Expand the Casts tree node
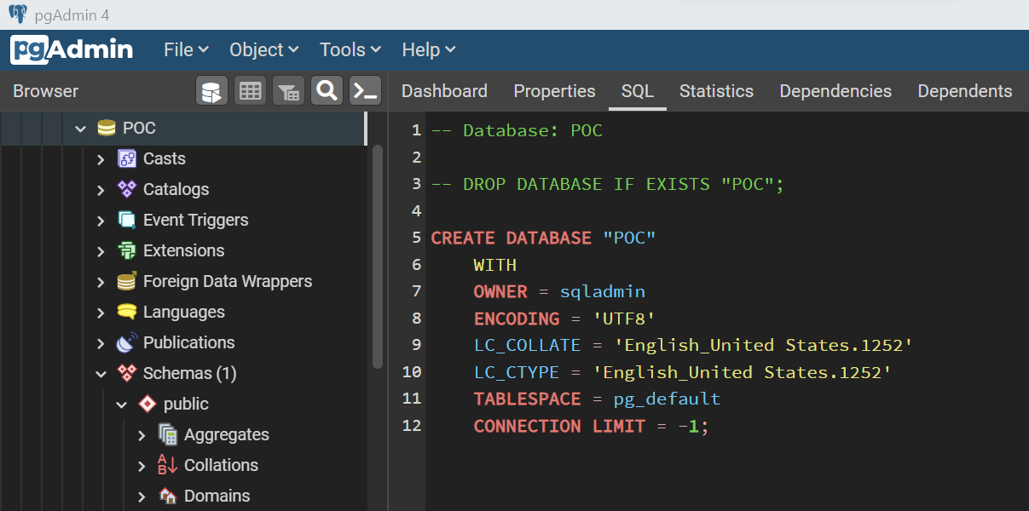 coord(101,159)
